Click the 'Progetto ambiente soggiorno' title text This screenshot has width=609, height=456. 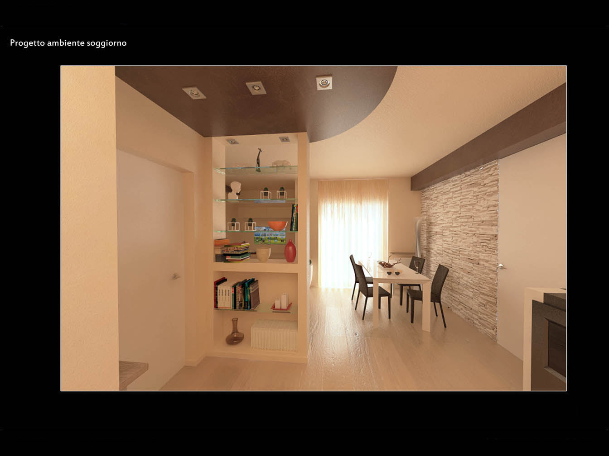point(68,43)
